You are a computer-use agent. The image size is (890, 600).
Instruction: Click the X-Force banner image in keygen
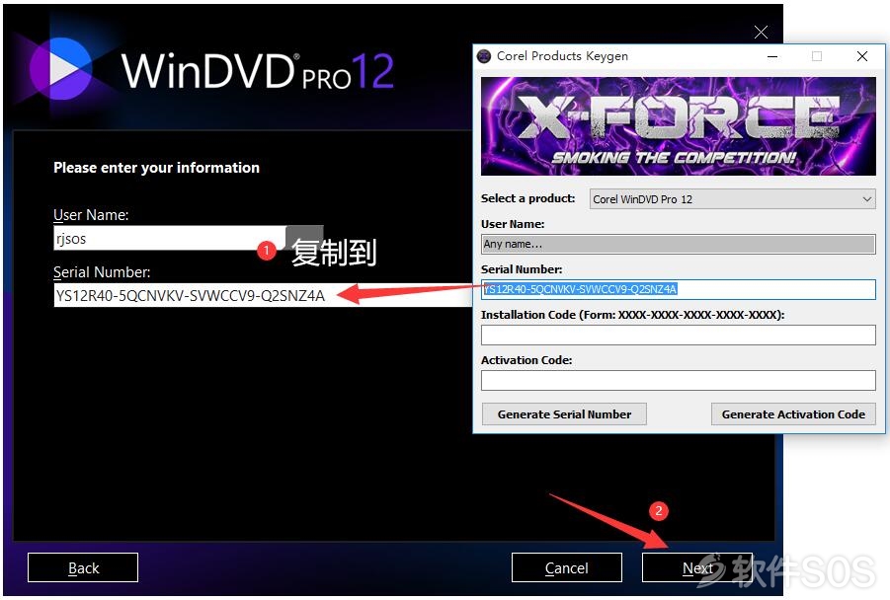coord(679,126)
